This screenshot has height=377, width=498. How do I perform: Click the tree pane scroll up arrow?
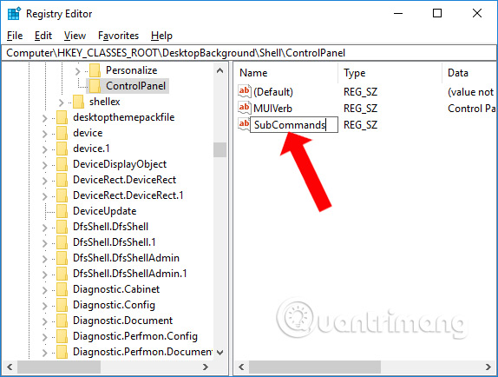click(x=220, y=70)
